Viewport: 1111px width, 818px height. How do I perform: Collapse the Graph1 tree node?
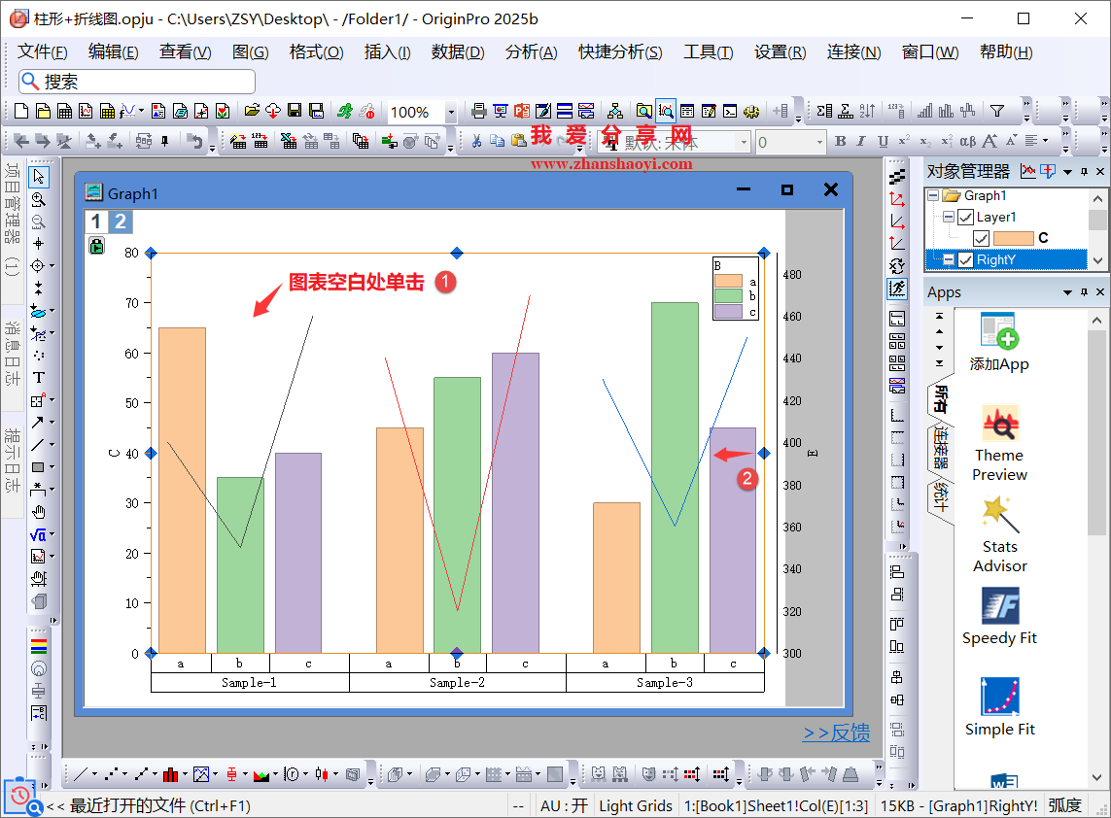[933, 196]
